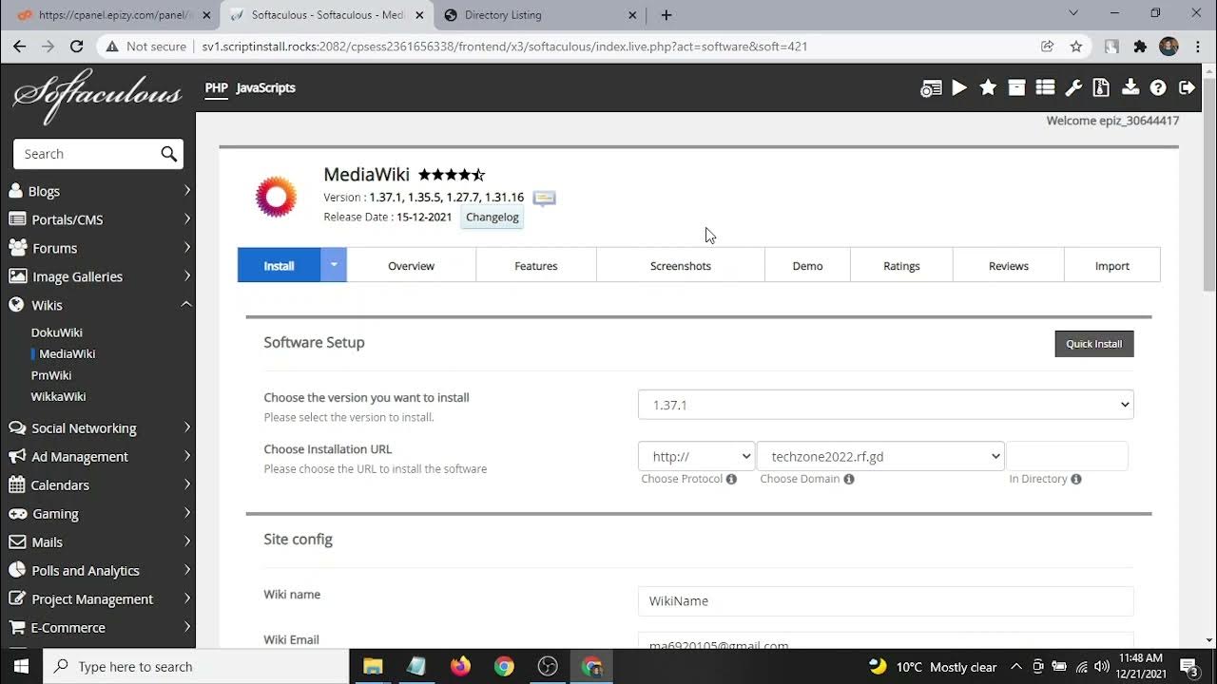Select the PHP scripts link
This screenshot has width=1217, height=684.
click(x=217, y=87)
